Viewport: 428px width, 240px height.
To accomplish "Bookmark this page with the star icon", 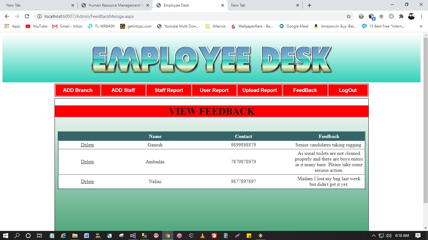I will 348,16.
